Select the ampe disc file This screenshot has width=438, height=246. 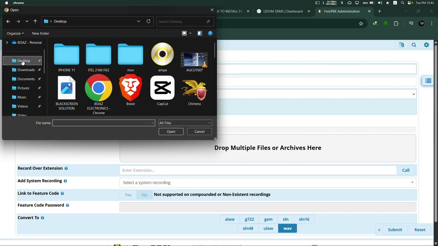click(x=163, y=57)
